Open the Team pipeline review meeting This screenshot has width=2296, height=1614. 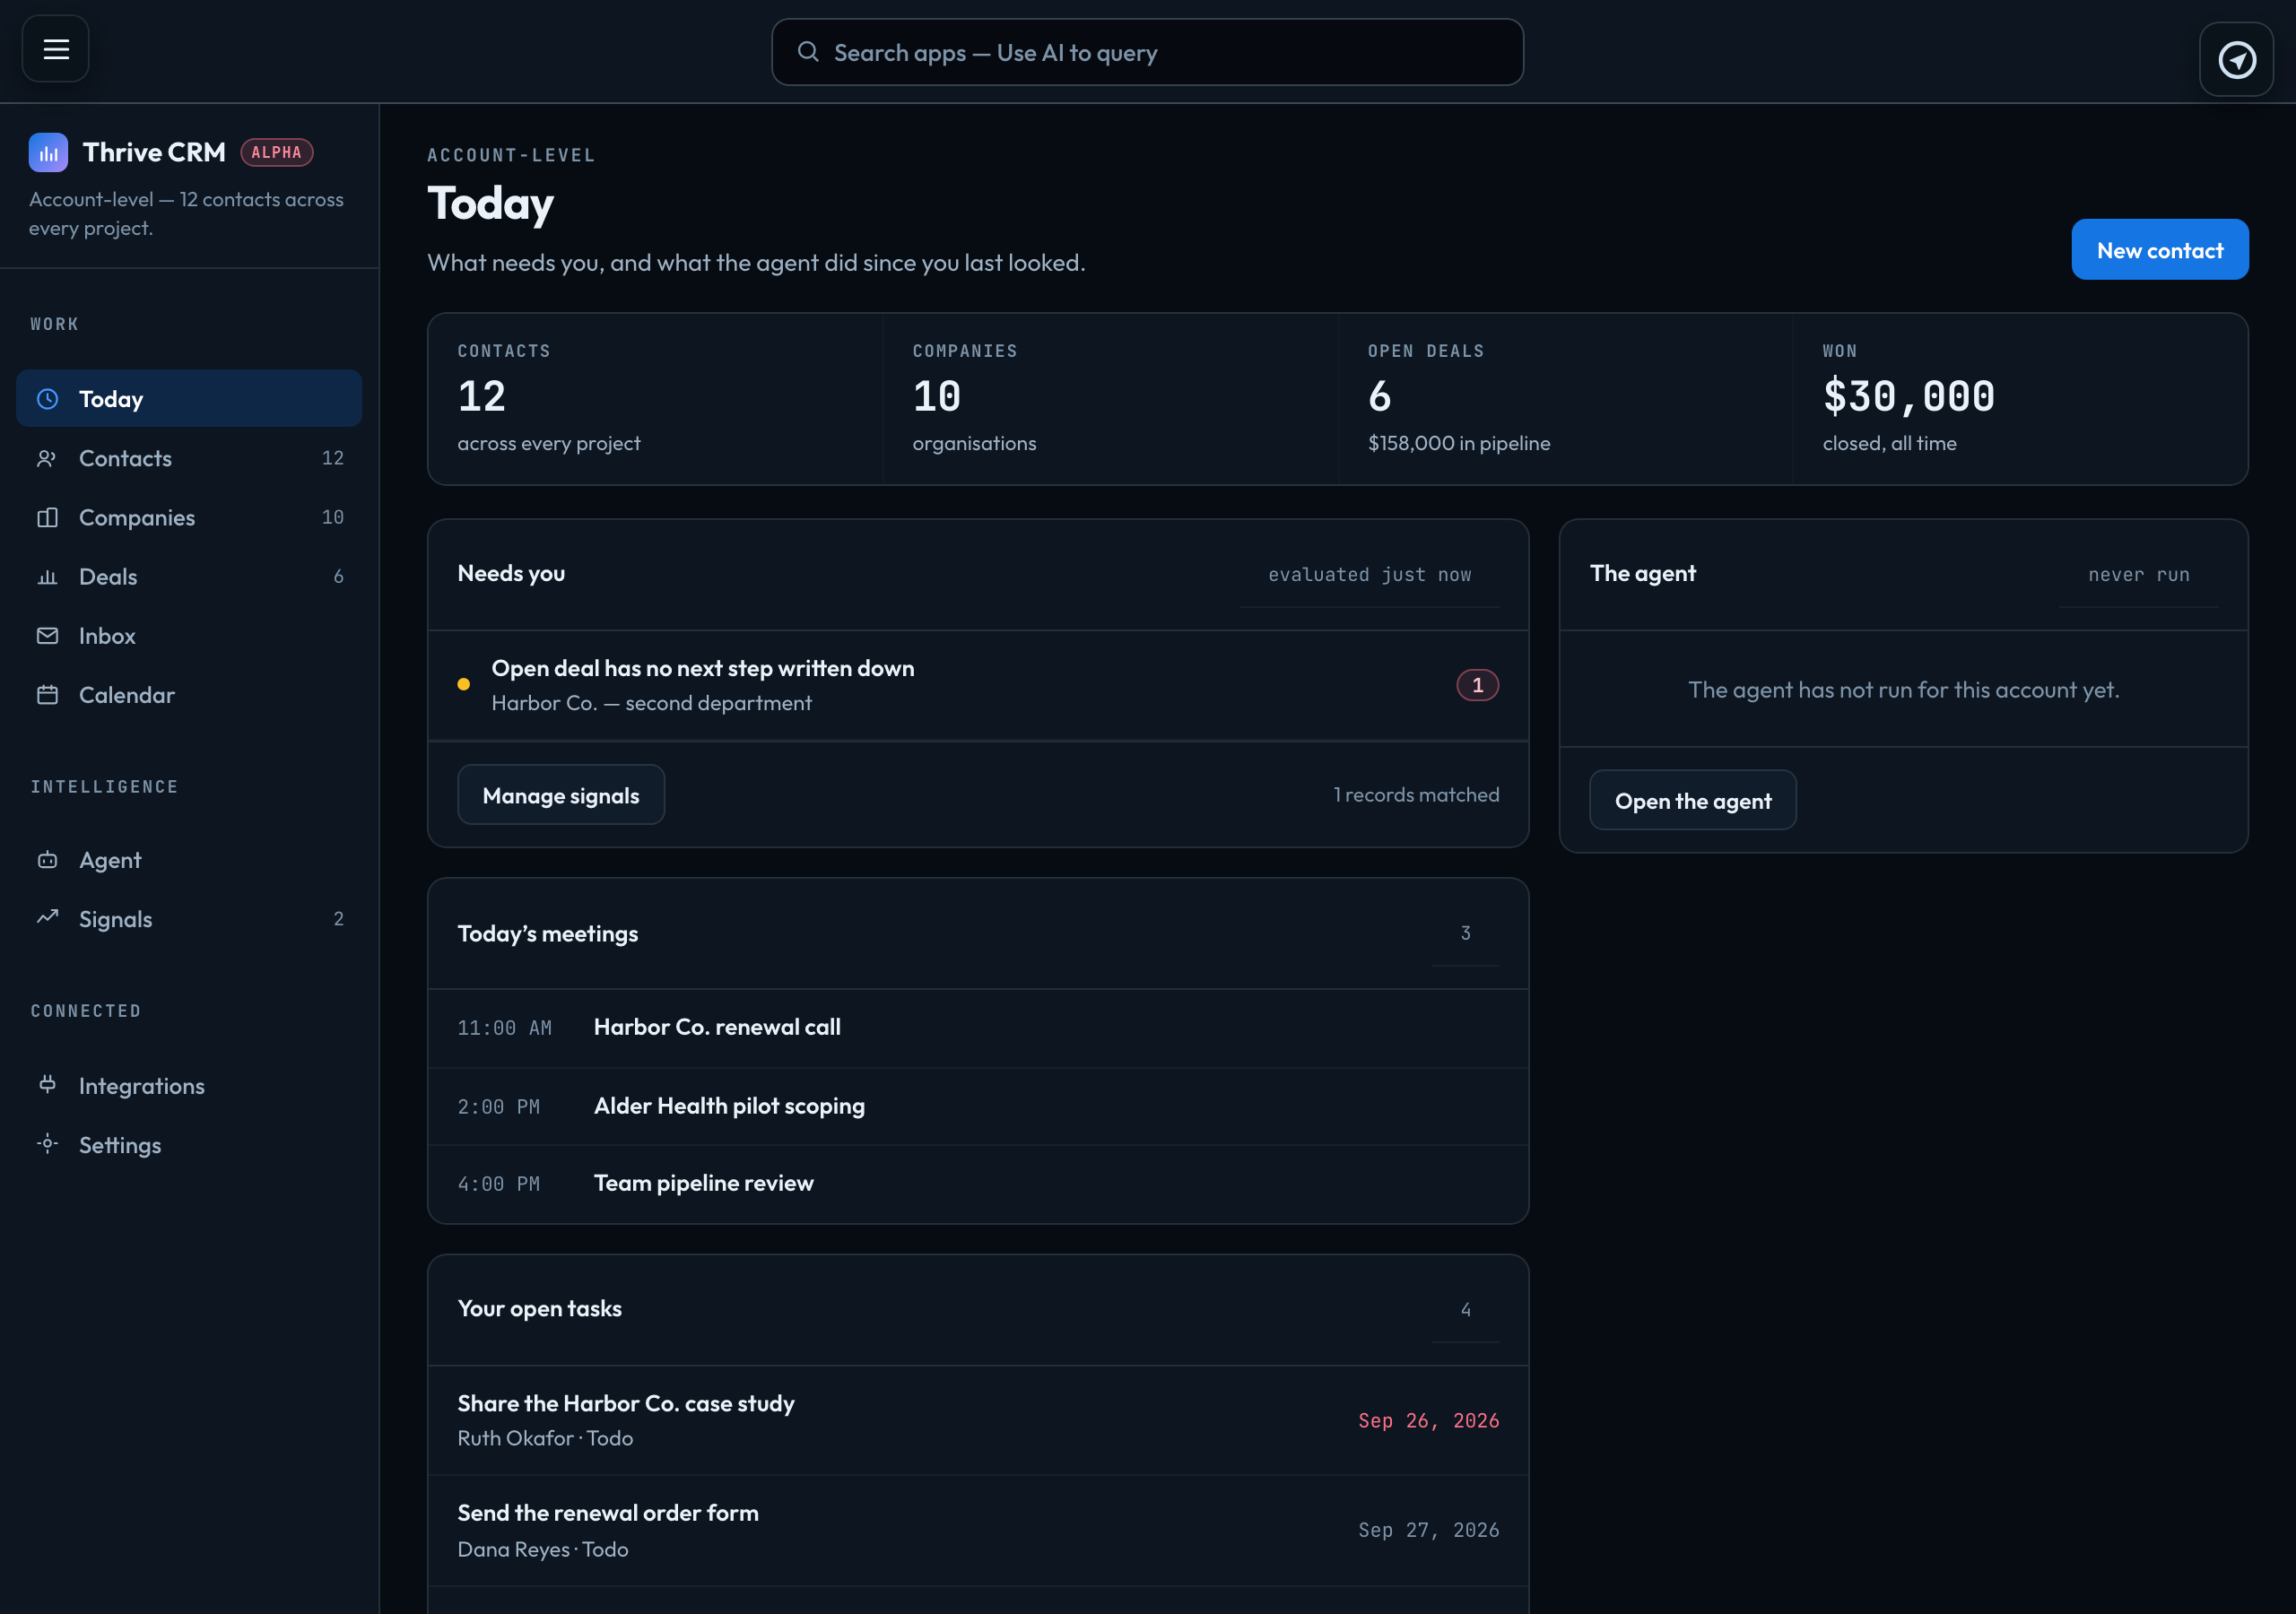977,1184
